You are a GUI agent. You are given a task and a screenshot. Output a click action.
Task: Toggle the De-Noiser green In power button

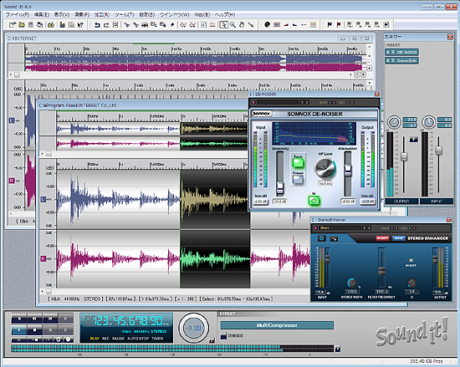(314, 201)
